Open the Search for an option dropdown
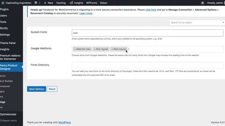Image resolution: width=225 pixels, height=126 pixels. pyautogui.click(x=197, y=22)
